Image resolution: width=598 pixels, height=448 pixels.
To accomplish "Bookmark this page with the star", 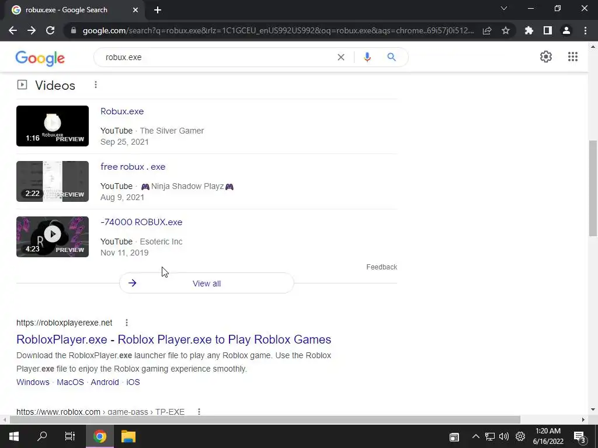I will (x=506, y=30).
